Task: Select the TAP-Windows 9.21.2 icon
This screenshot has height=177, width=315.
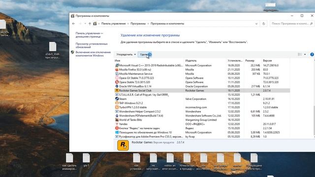Action: click(x=117, y=103)
